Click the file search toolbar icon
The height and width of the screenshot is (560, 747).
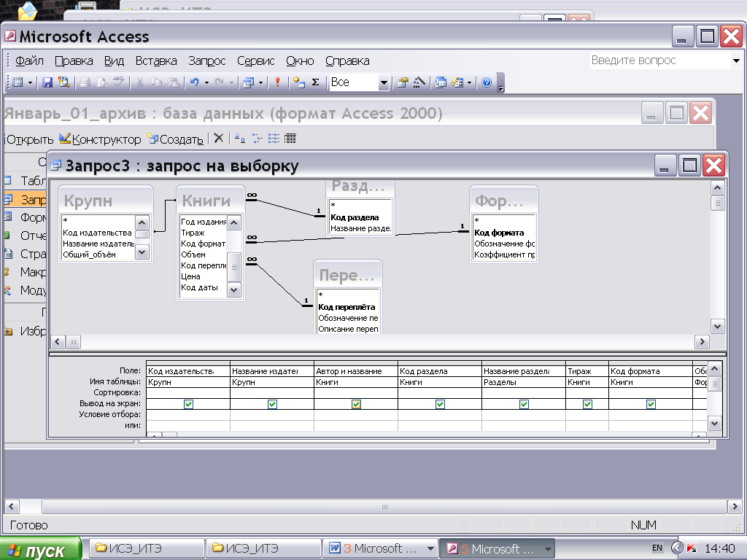point(63,82)
